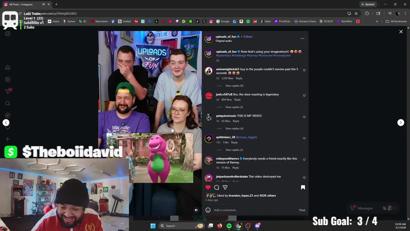This screenshot has height=231, width=410.
Task: Open the taskbar clock and date
Action: (x=400, y=226)
